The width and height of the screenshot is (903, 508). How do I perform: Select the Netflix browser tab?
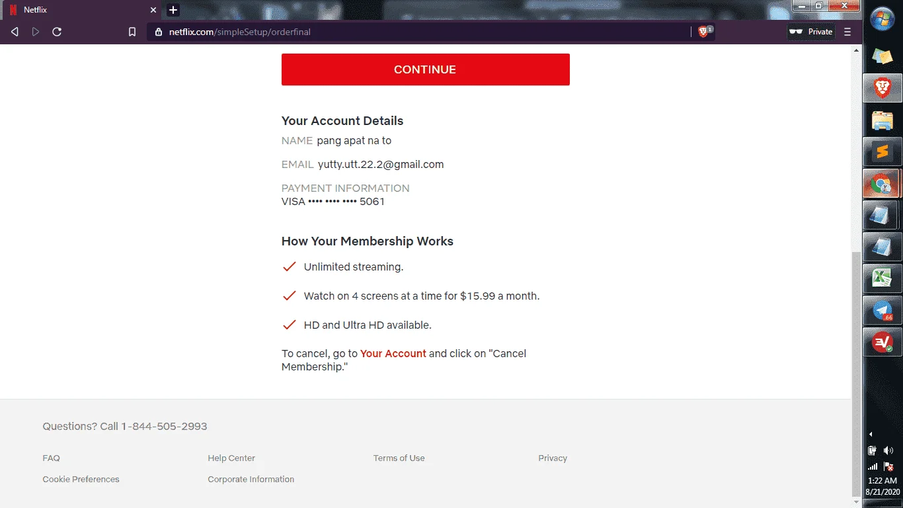pos(81,10)
